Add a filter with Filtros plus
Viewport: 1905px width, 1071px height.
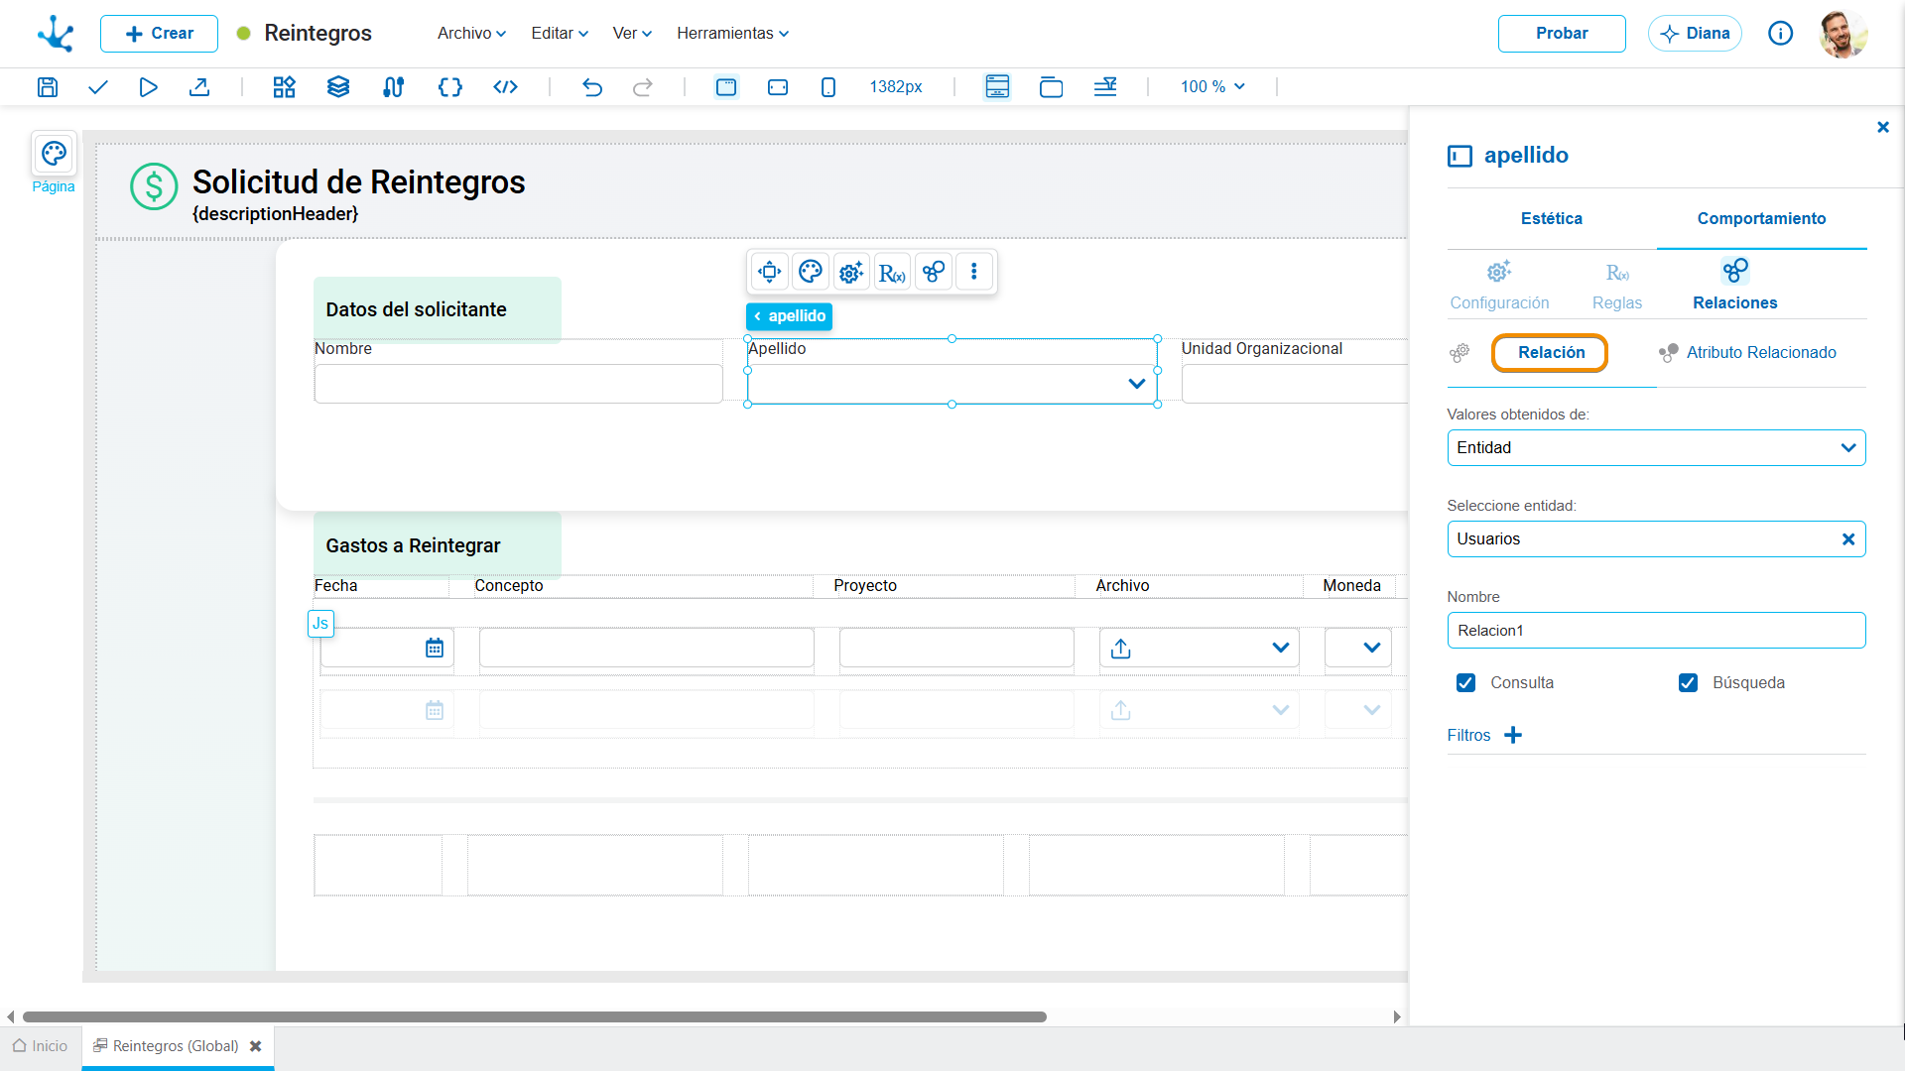pyautogui.click(x=1513, y=735)
